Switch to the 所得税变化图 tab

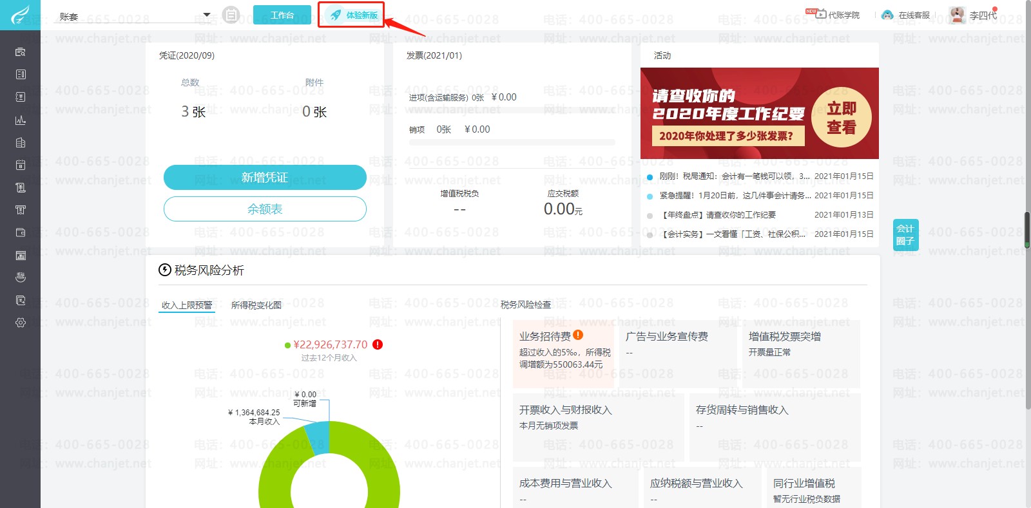point(256,305)
